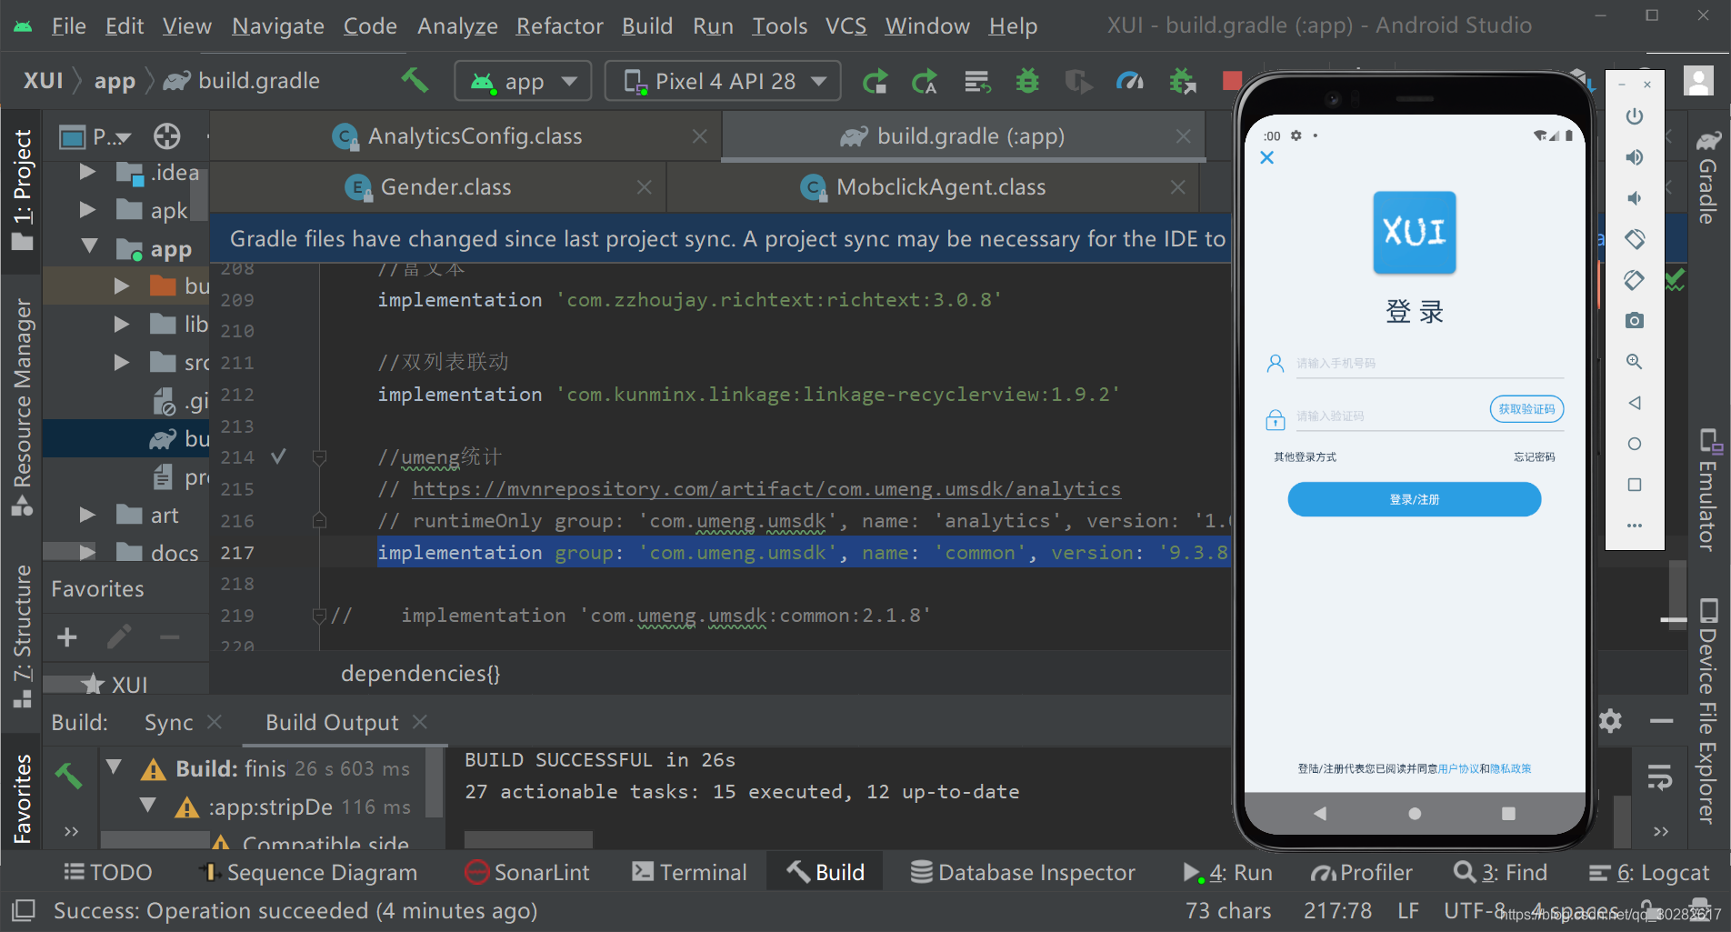Expand the .idea folder
Viewport: 1731px width, 932px height.
pyautogui.click(x=87, y=171)
